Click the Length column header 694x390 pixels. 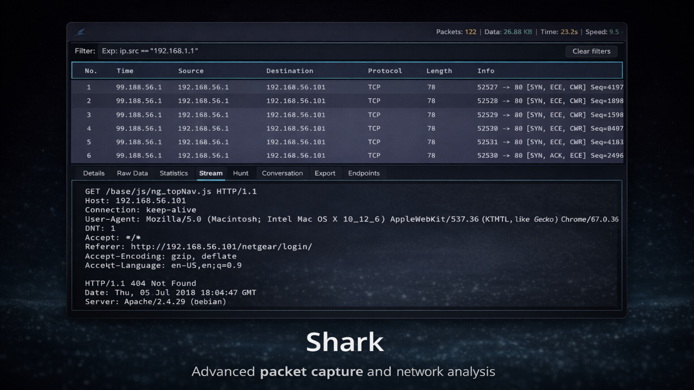point(439,71)
